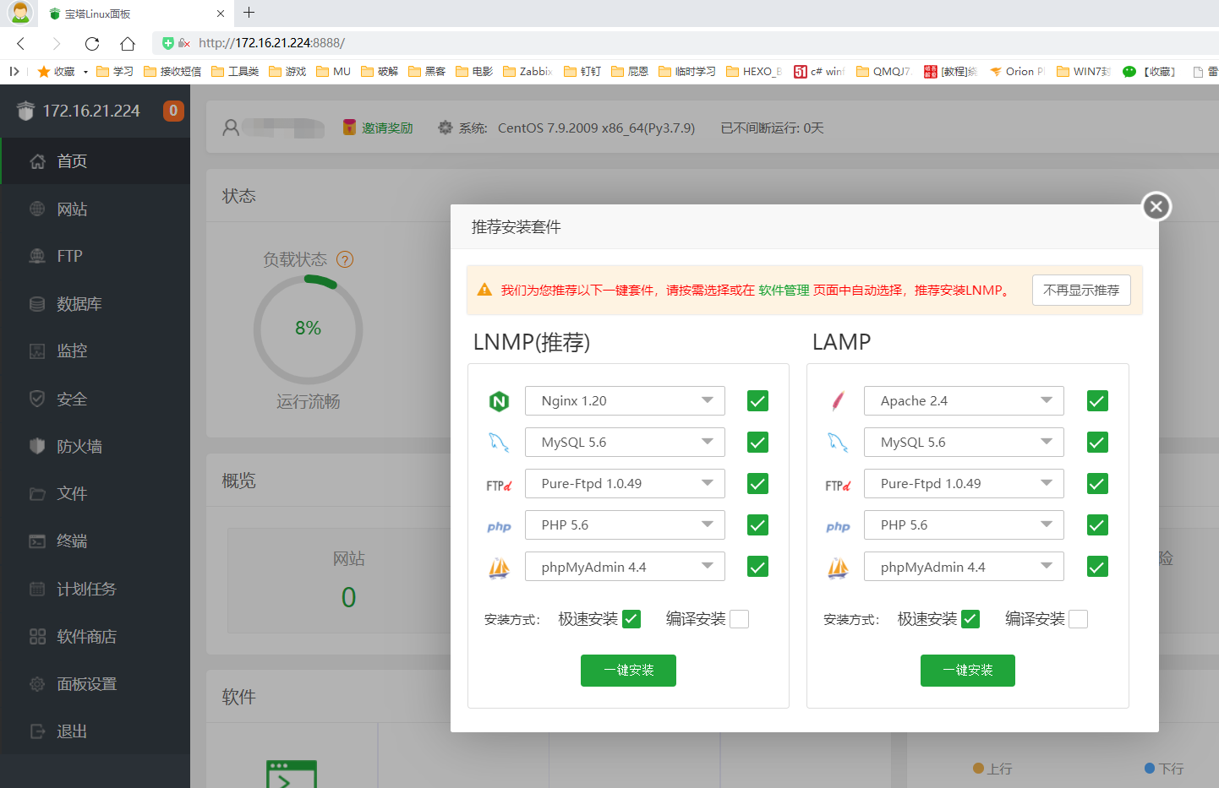
Task: Expand the LAMP Pure-Ftpd 1.0.49 dropdown
Action: click(964, 484)
